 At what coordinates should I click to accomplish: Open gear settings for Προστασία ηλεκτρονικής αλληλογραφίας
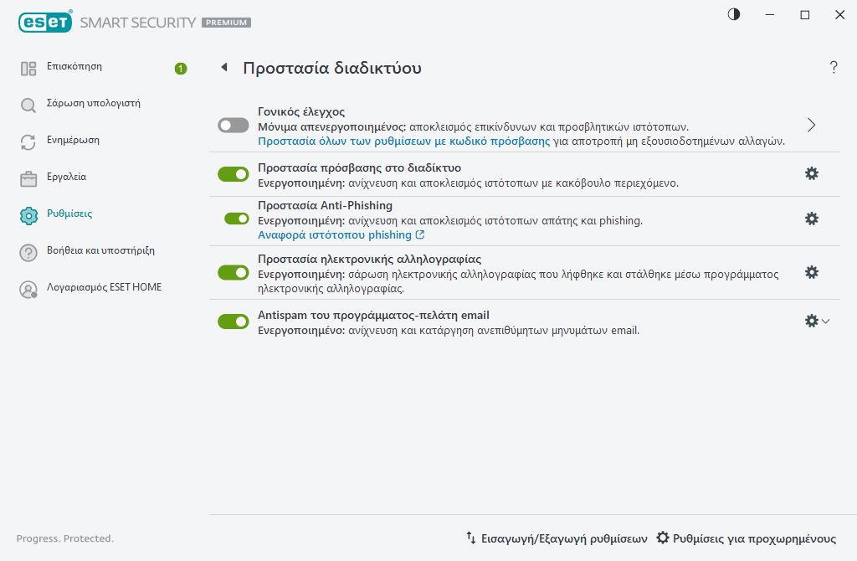(x=811, y=272)
